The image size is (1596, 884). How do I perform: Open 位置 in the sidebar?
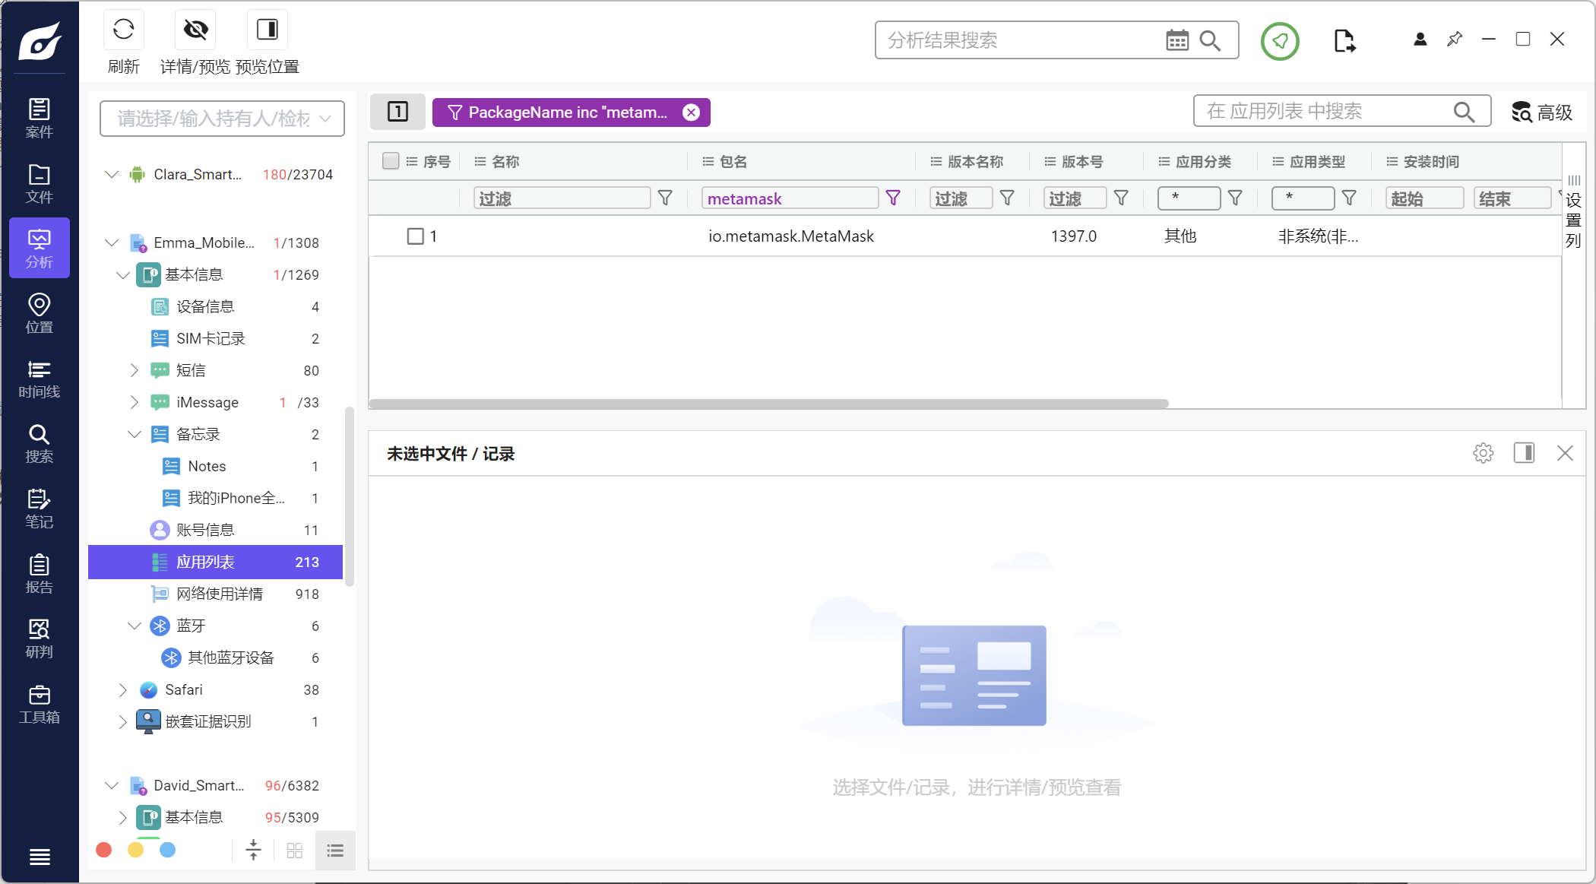tap(40, 313)
